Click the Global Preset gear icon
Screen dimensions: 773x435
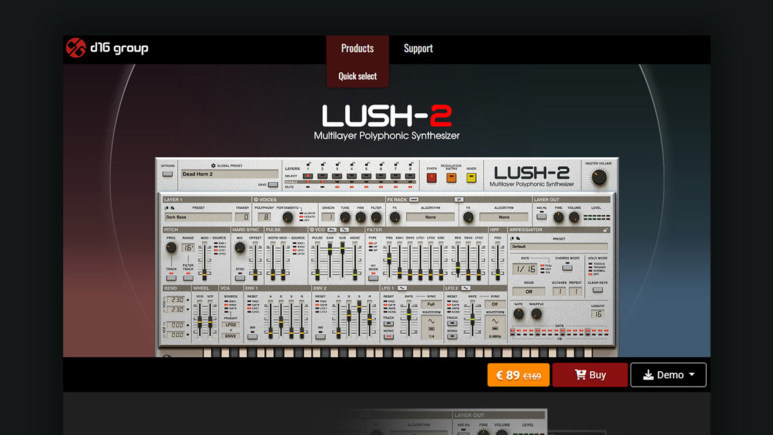coord(213,166)
